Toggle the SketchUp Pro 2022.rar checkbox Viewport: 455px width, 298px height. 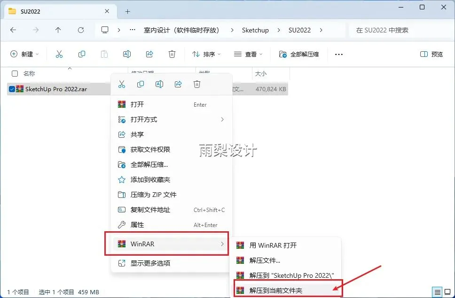coord(12,89)
